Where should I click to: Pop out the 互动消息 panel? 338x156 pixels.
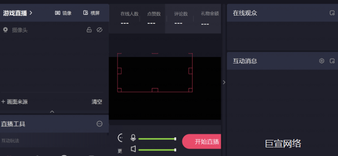332,61
